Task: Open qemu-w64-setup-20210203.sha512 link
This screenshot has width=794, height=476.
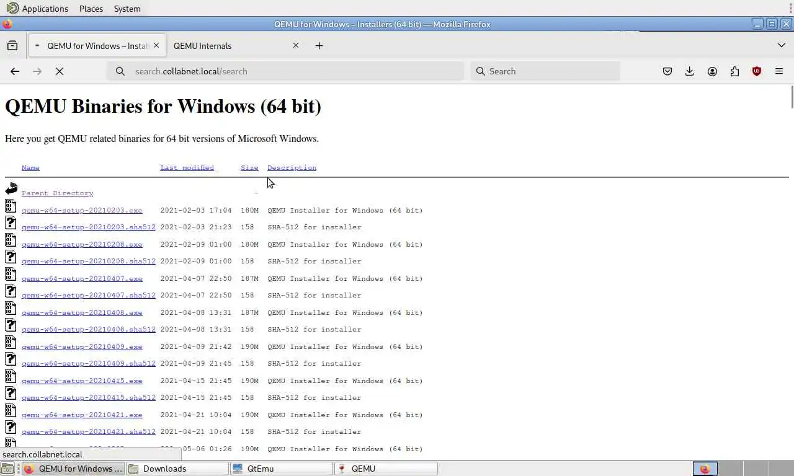Action: 89,227
